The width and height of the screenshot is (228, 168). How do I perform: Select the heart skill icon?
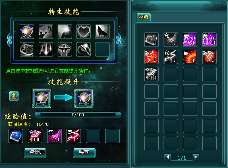(x=83, y=32)
